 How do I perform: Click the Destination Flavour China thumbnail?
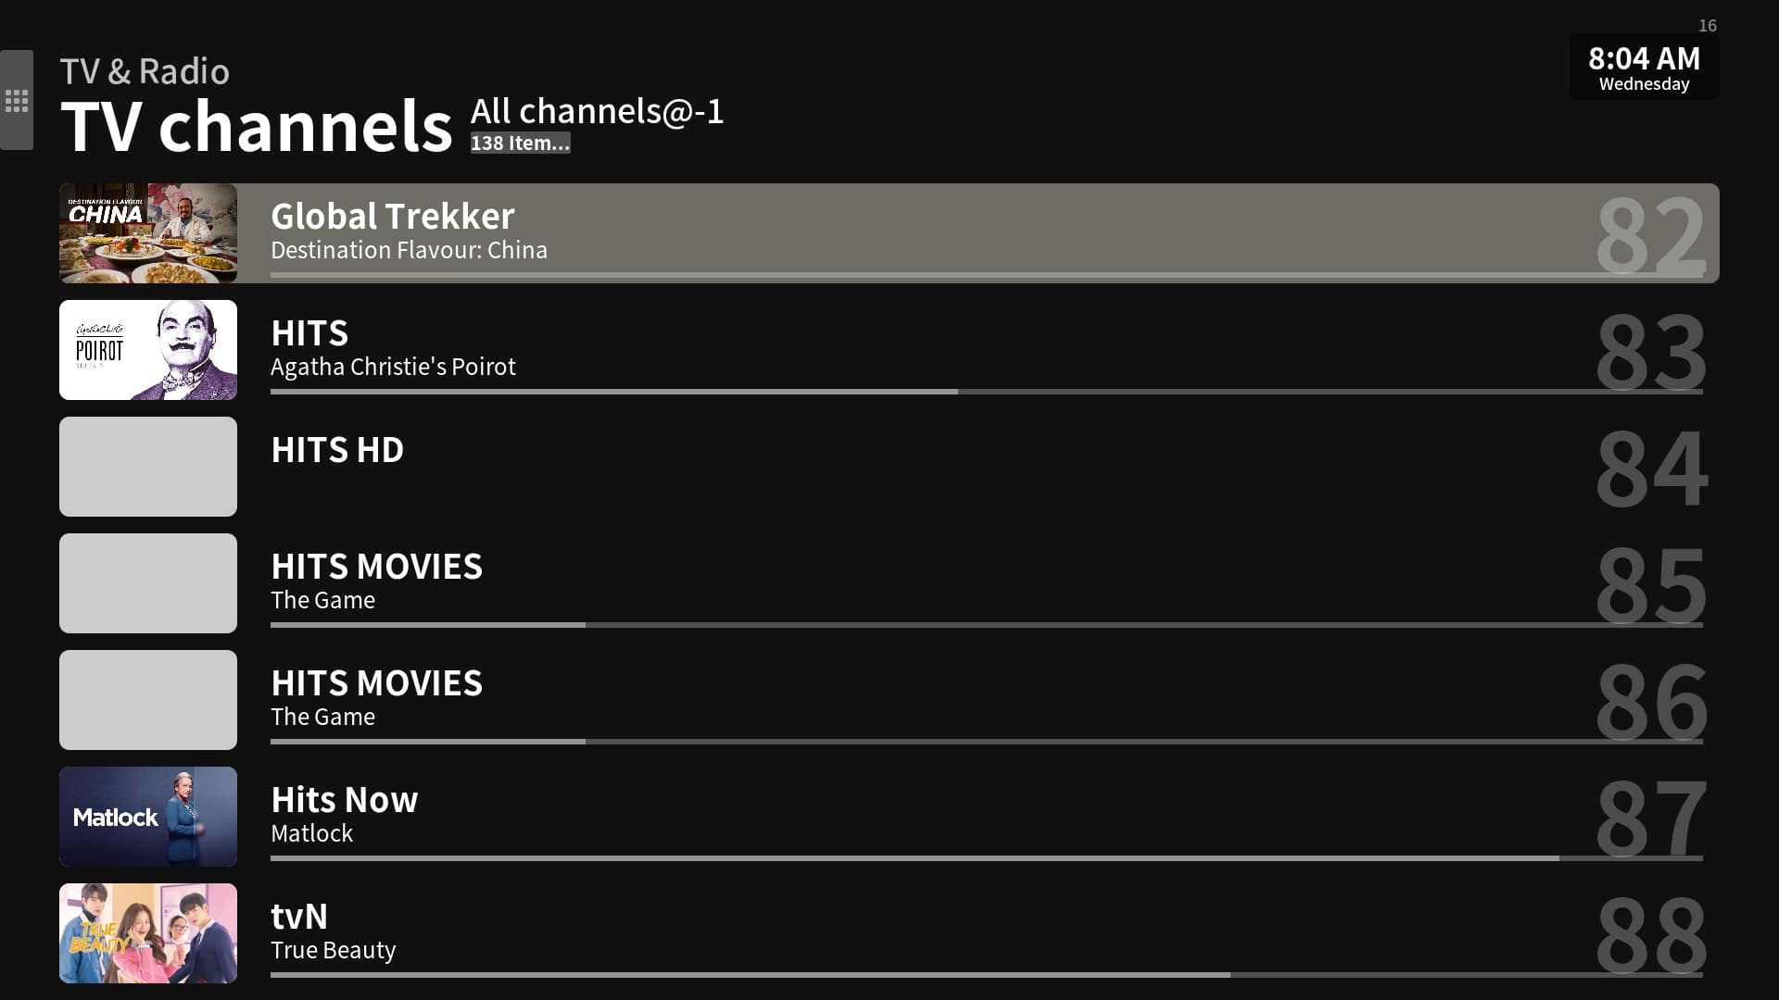(x=148, y=233)
